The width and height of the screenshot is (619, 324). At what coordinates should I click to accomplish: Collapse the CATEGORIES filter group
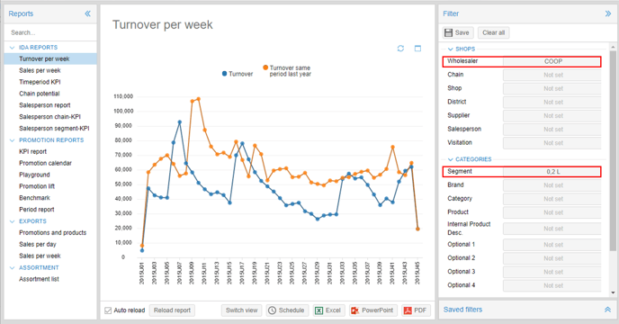click(x=451, y=159)
